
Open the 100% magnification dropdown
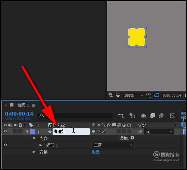134,95
